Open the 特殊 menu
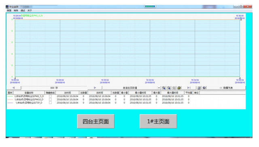The width and height of the screenshot is (259, 147). (x=16, y=11)
